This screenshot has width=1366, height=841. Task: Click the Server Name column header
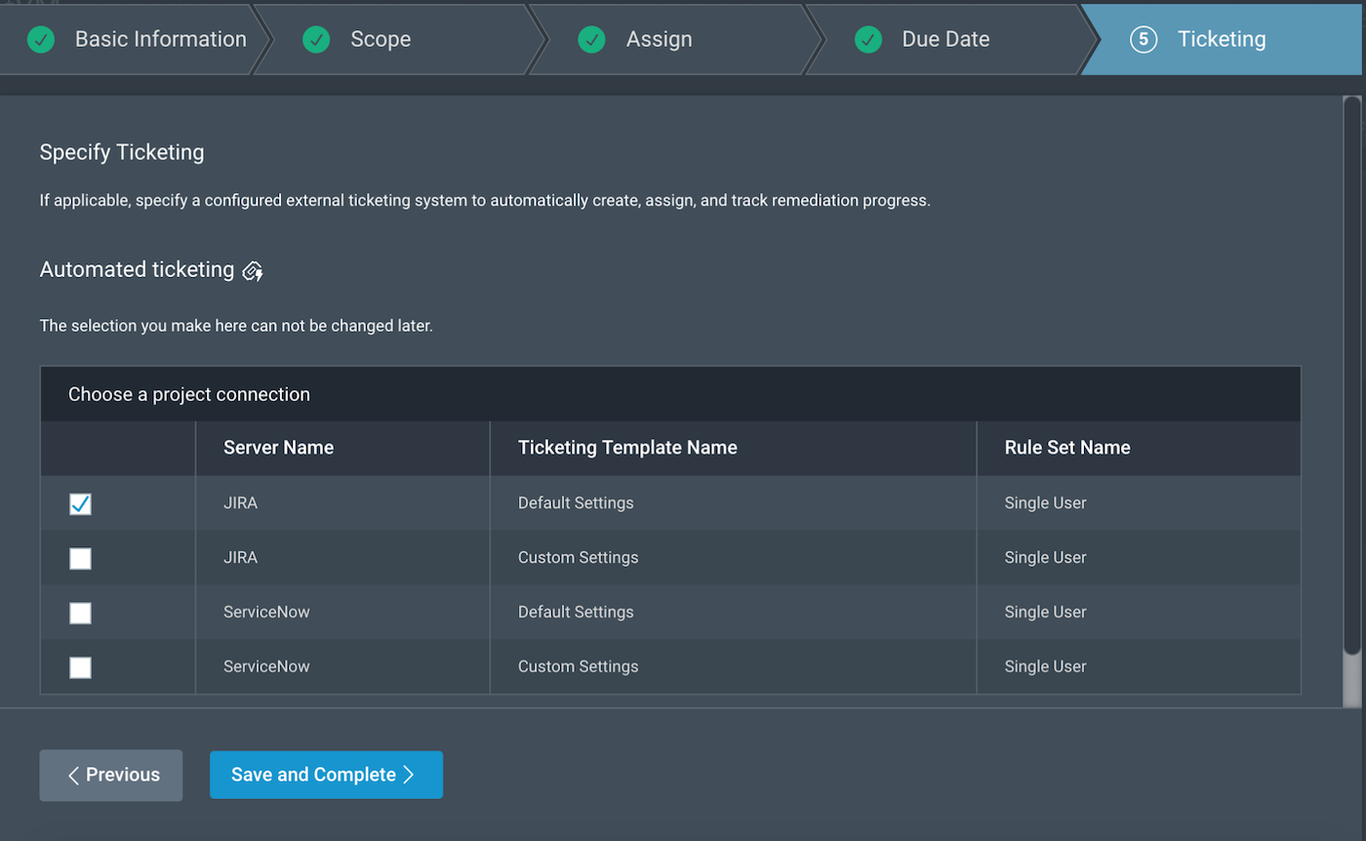278,448
